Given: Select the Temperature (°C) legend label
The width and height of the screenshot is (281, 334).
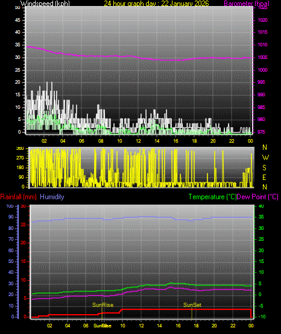Looking at the screenshot, I should (x=212, y=197).
